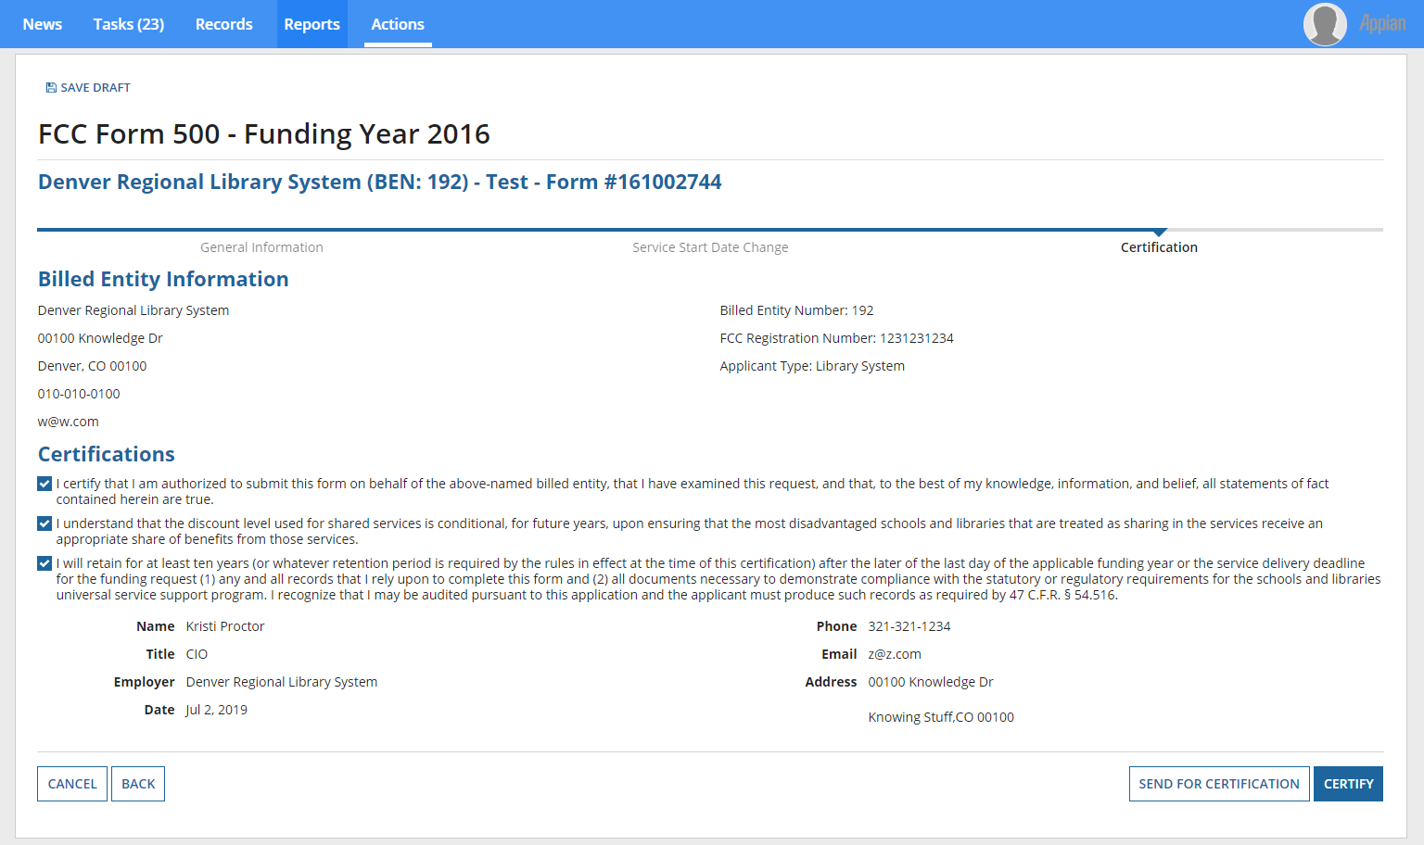
Task: Open the user profile avatar
Action: [x=1325, y=24]
